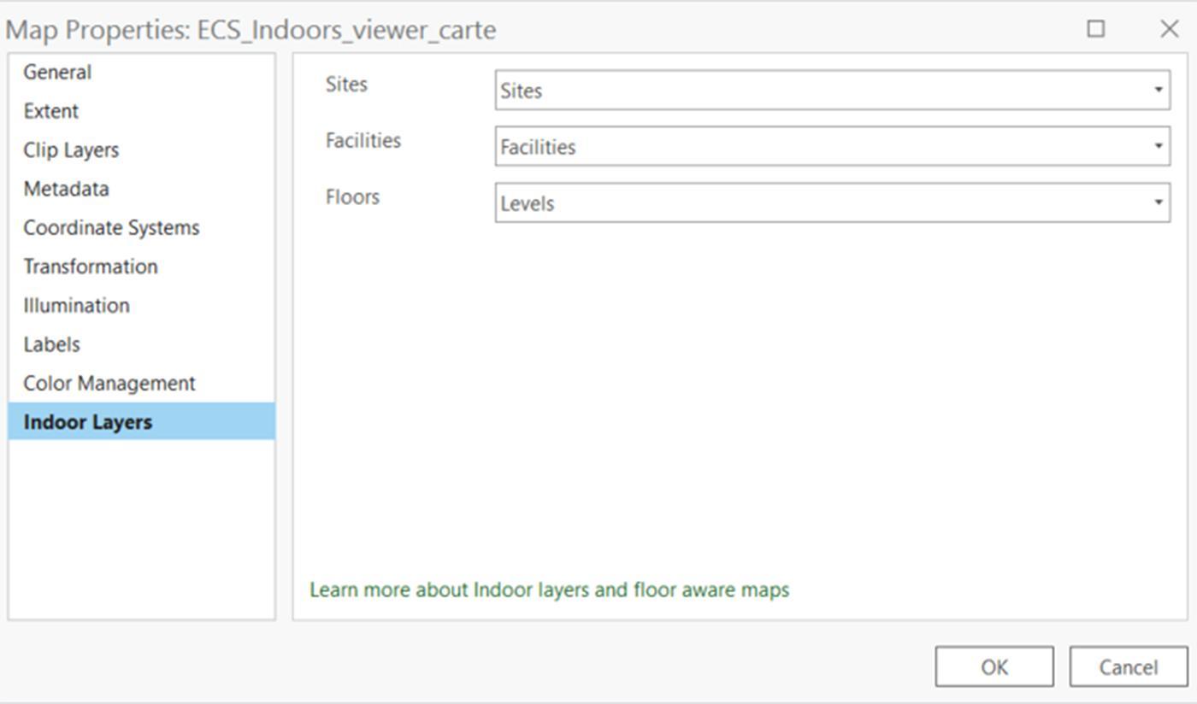Viewport: 1197px width, 704px height.
Task: Select the Indoor Layers tab
Action: (x=141, y=422)
